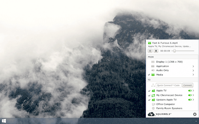Pause the Fast & Furious 6 playback
Image resolution: width=199 pixels, height=124 pixels.
click(x=156, y=51)
